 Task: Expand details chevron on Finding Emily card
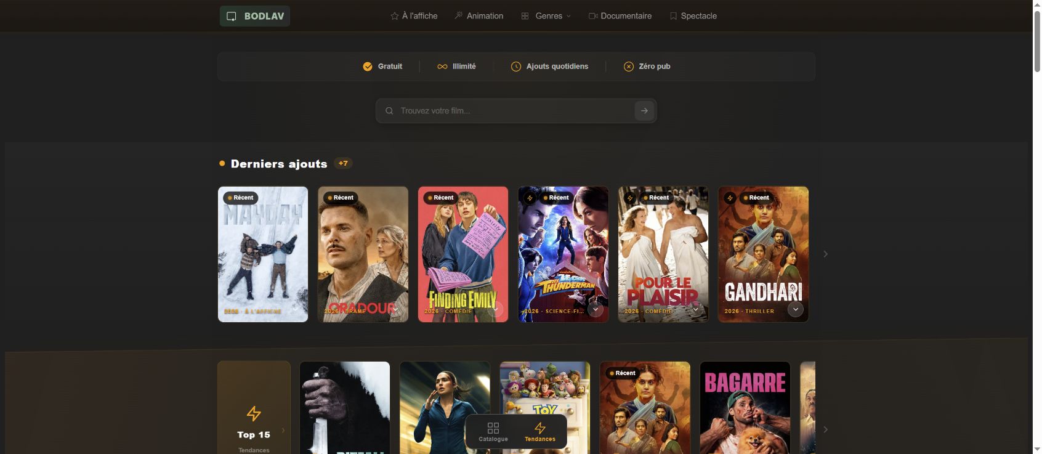click(x=495, y=309)
